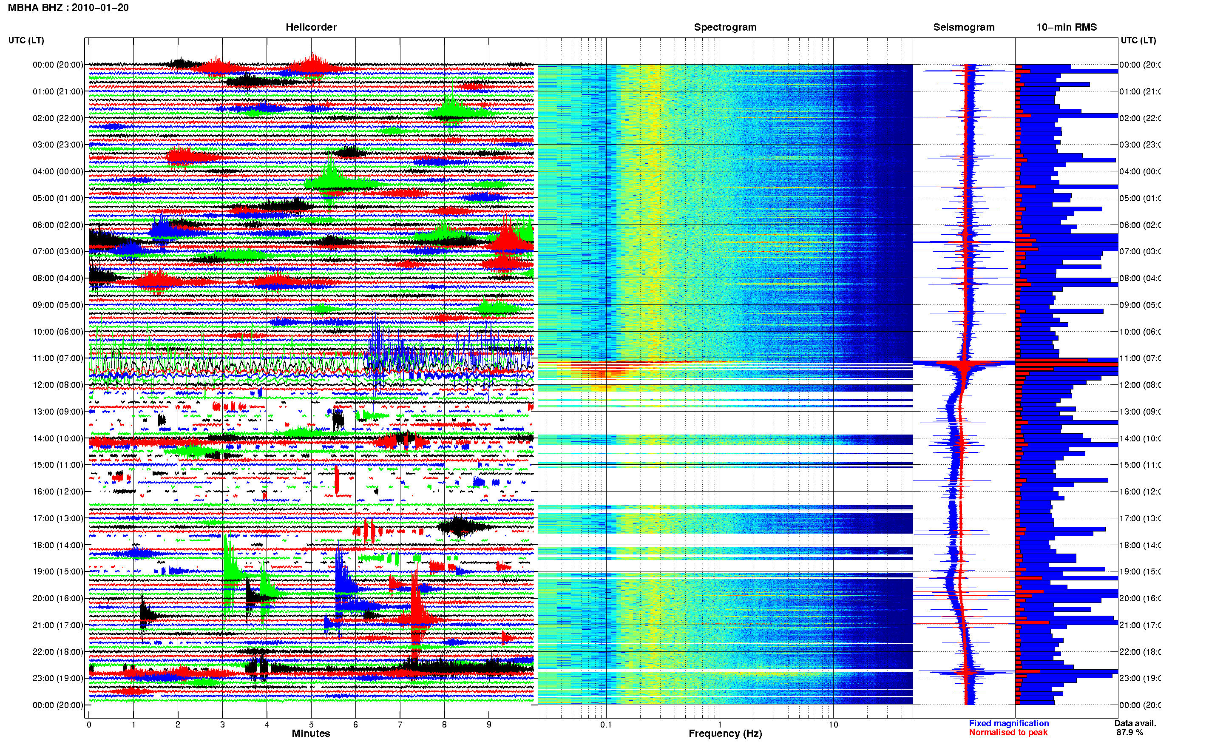The height and width of the screenshot is (756, 1209).
Task: Click the MBHA BHZ : 2010-01-20 title
Action: click(68, 8)
